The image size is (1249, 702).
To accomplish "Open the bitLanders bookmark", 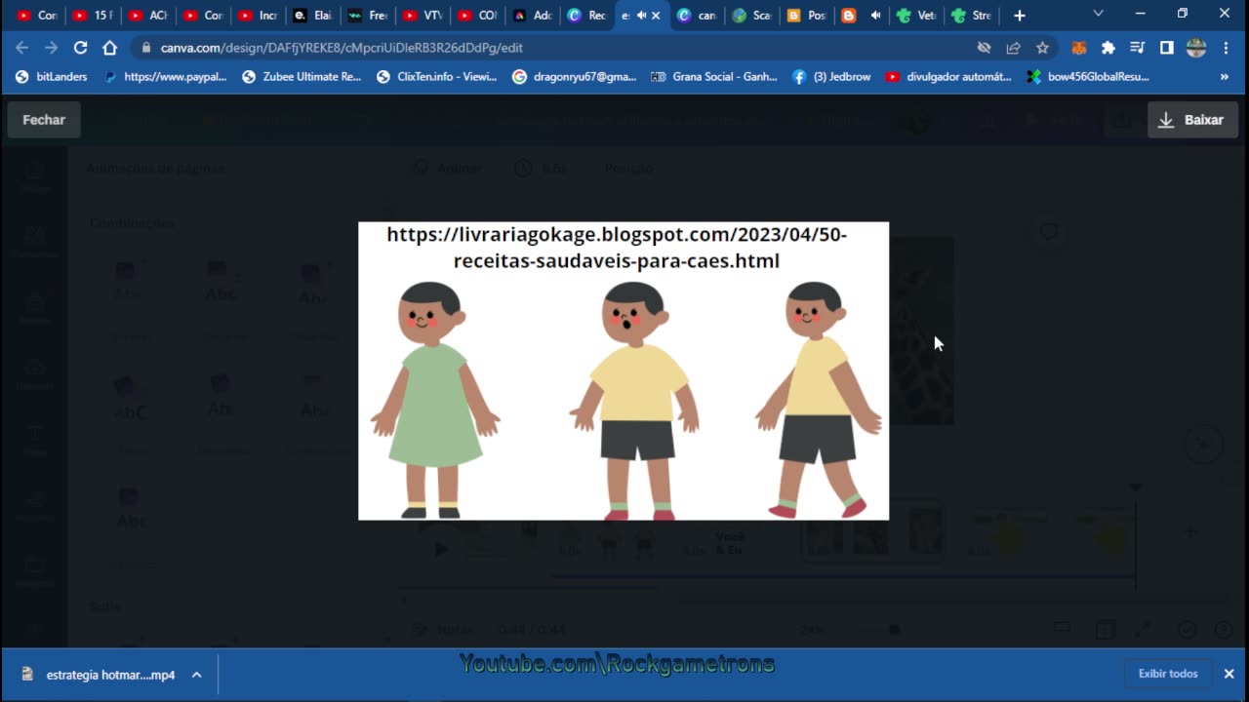I will click(52, 76).
